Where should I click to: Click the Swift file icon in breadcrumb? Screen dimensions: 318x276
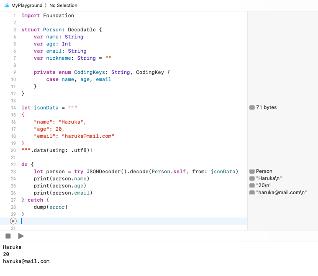coord(5,5)
